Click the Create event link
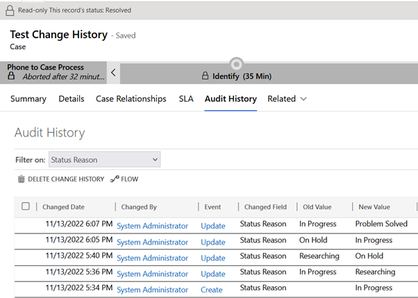Screen dimensions: 418x298 coord(212,290)
